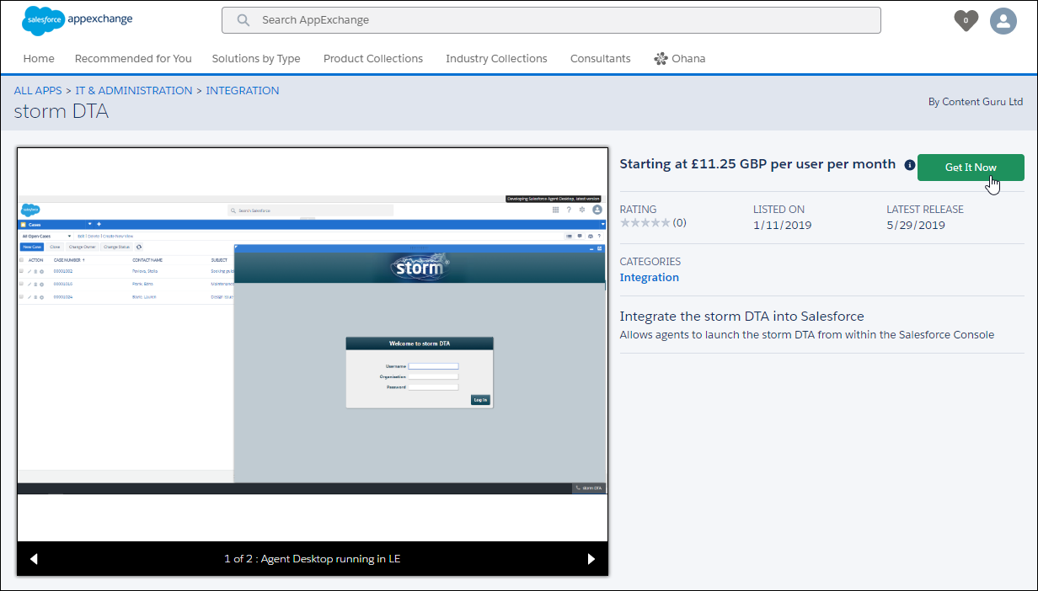Click the ALL APPS breadcrumb

pyautogui.click(x=38, y=91)
